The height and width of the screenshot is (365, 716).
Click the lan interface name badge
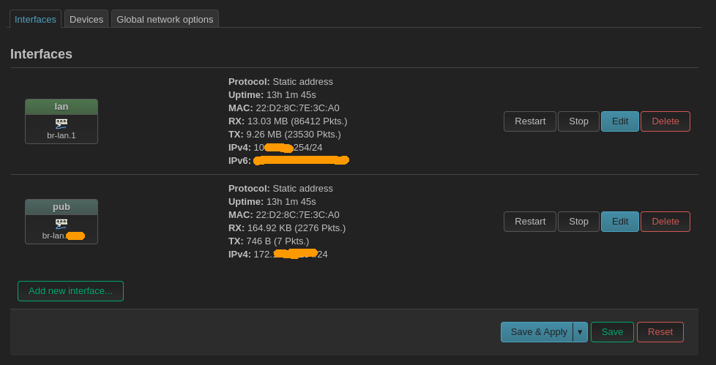pyautogui.click(x=61, y=107)
